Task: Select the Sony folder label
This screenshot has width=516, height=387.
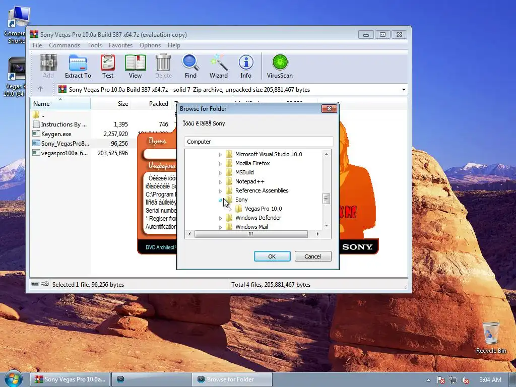Action: [241, 200]
